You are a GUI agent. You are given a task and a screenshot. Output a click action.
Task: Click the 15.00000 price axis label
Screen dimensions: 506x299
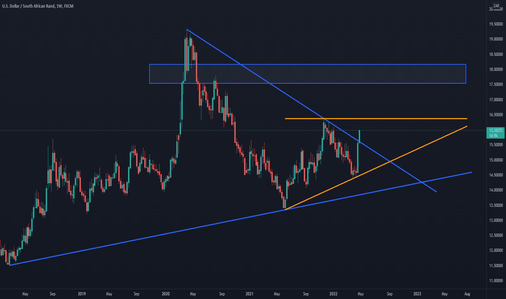coord(496,160)
